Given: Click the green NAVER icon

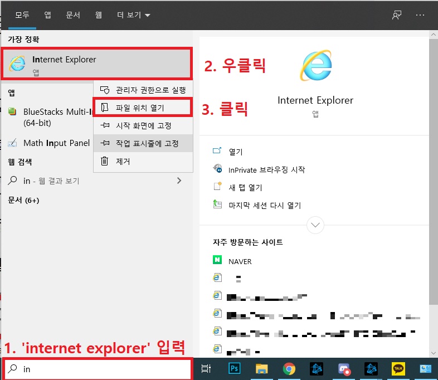Looking at the screenshot, I should pos(217,260).
